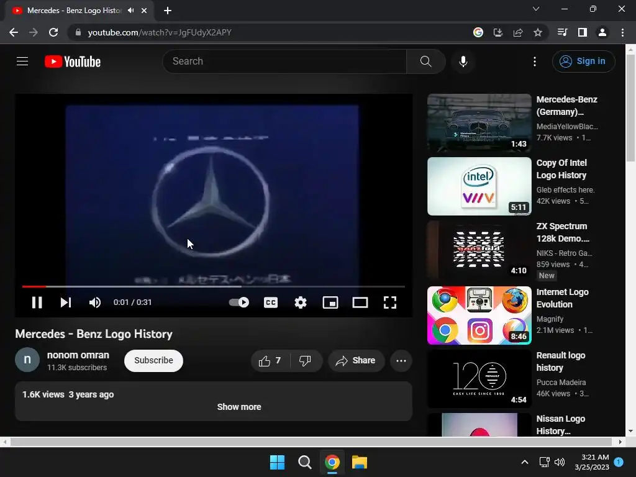Open the YouTube settings three-dot menu
The height and width of the screenshot is (477, 636).
click(535, 61)
